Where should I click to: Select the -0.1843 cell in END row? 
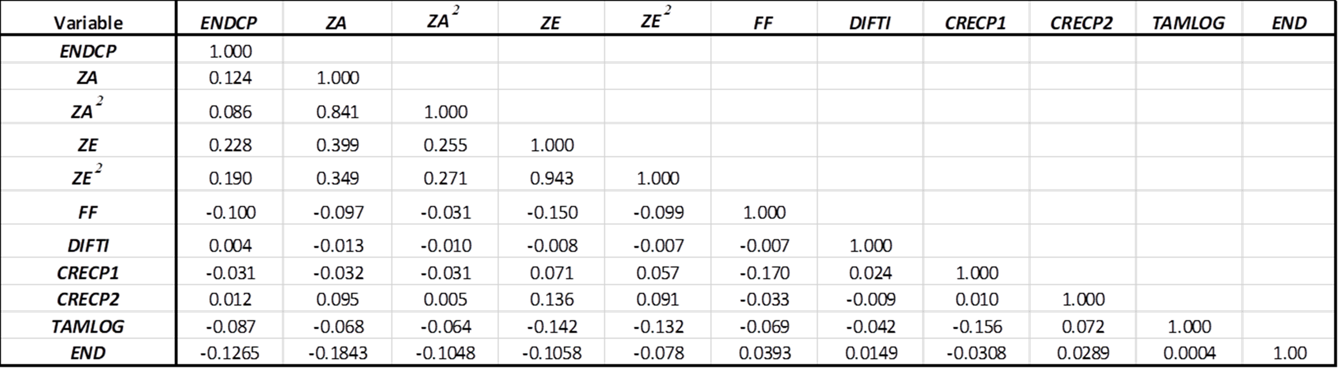click(338, 353)
